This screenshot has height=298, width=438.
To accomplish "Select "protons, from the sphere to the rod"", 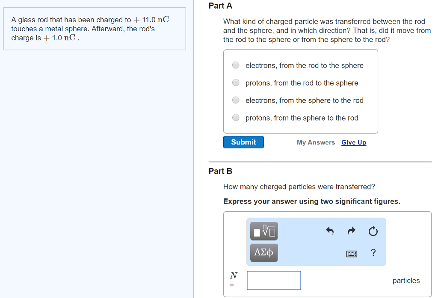I will click(x=236, y=118).
